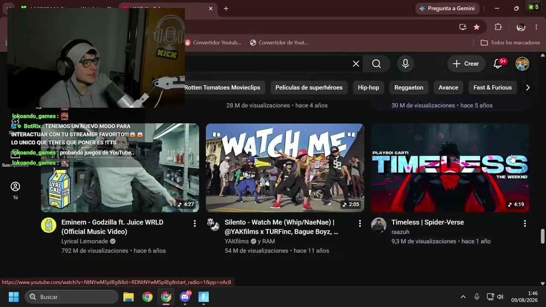Click the taskbar microphone tray icon
The height and width of the screenshot is (307, 546).
[x=477, y=297]
